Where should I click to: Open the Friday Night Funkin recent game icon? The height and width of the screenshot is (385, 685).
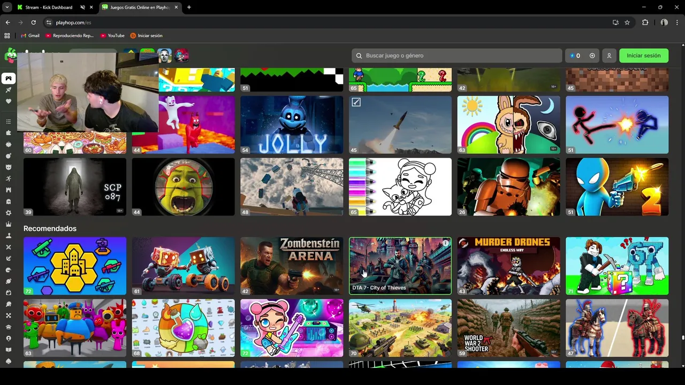[181, 55]
